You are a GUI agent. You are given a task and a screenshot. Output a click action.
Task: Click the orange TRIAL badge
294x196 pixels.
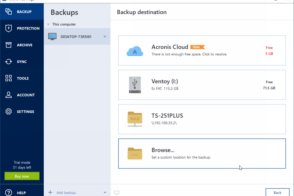(198, 47)
